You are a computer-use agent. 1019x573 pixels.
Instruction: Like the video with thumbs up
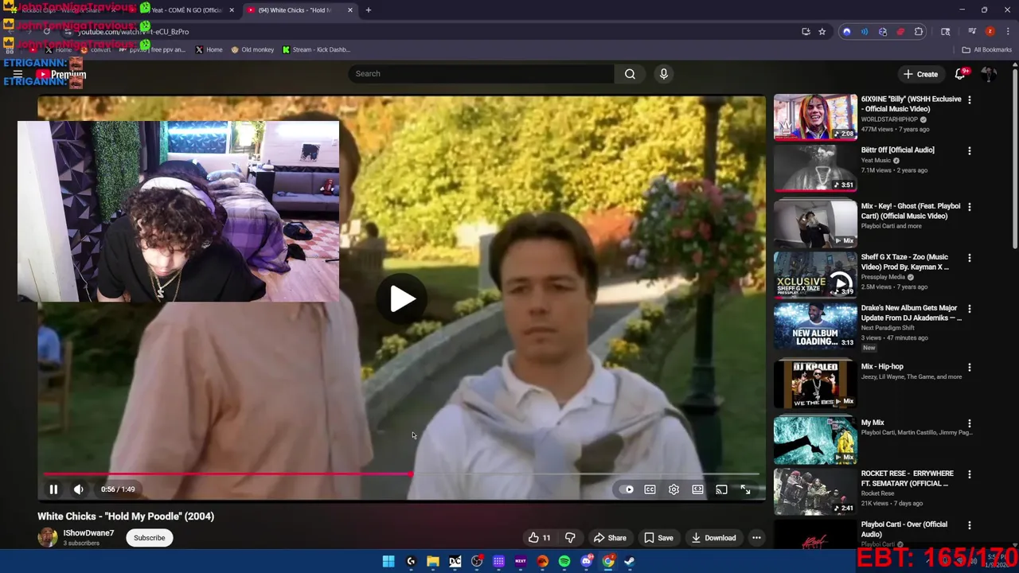(x=539, y=538)
